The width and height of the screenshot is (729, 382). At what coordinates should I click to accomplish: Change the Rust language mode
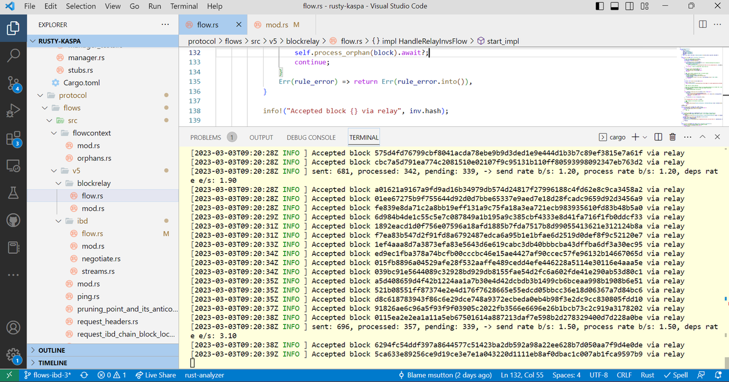[648, 375]
